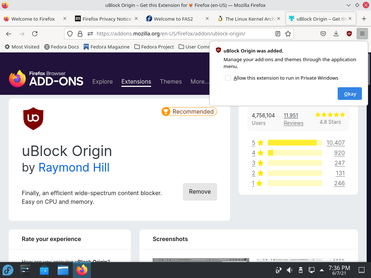Viewport: 371px width, 278px height.
Task: View the 131 two-star reviews
Action: pos(340,173)
